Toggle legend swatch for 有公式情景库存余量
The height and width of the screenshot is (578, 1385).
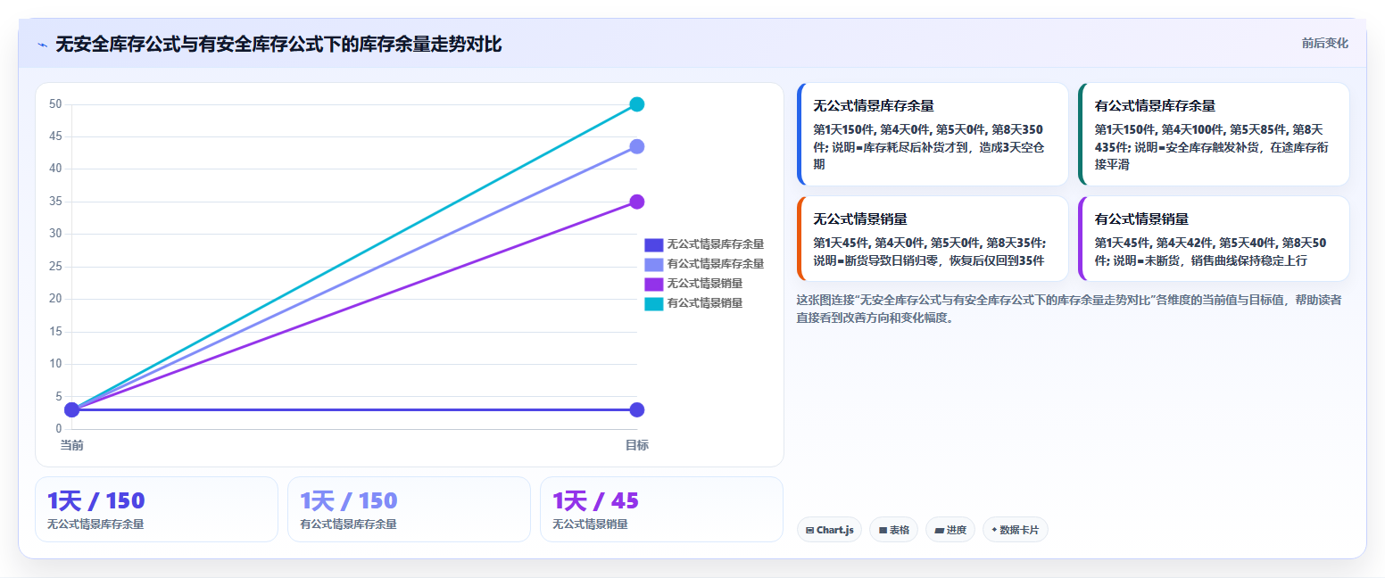(x=653, y=264)
